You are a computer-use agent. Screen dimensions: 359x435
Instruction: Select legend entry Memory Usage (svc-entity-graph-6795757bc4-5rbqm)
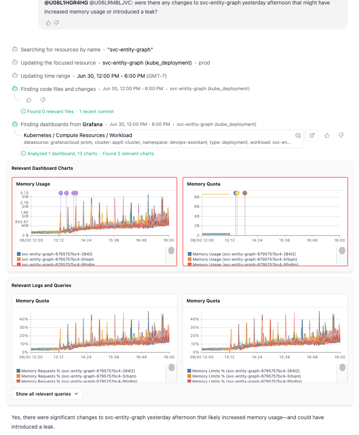point(245,259)
